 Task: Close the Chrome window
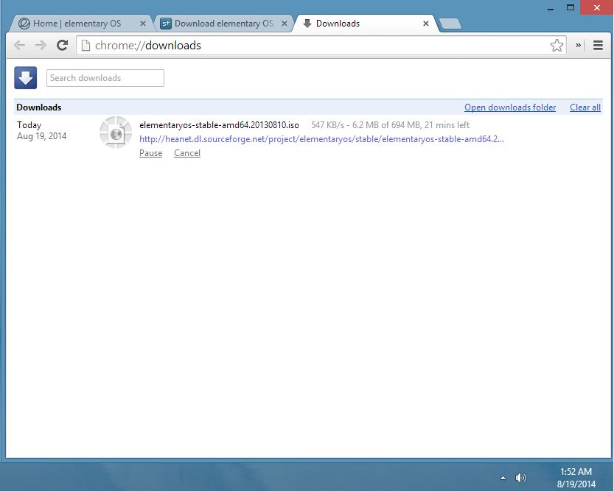(x=596, y=7)
